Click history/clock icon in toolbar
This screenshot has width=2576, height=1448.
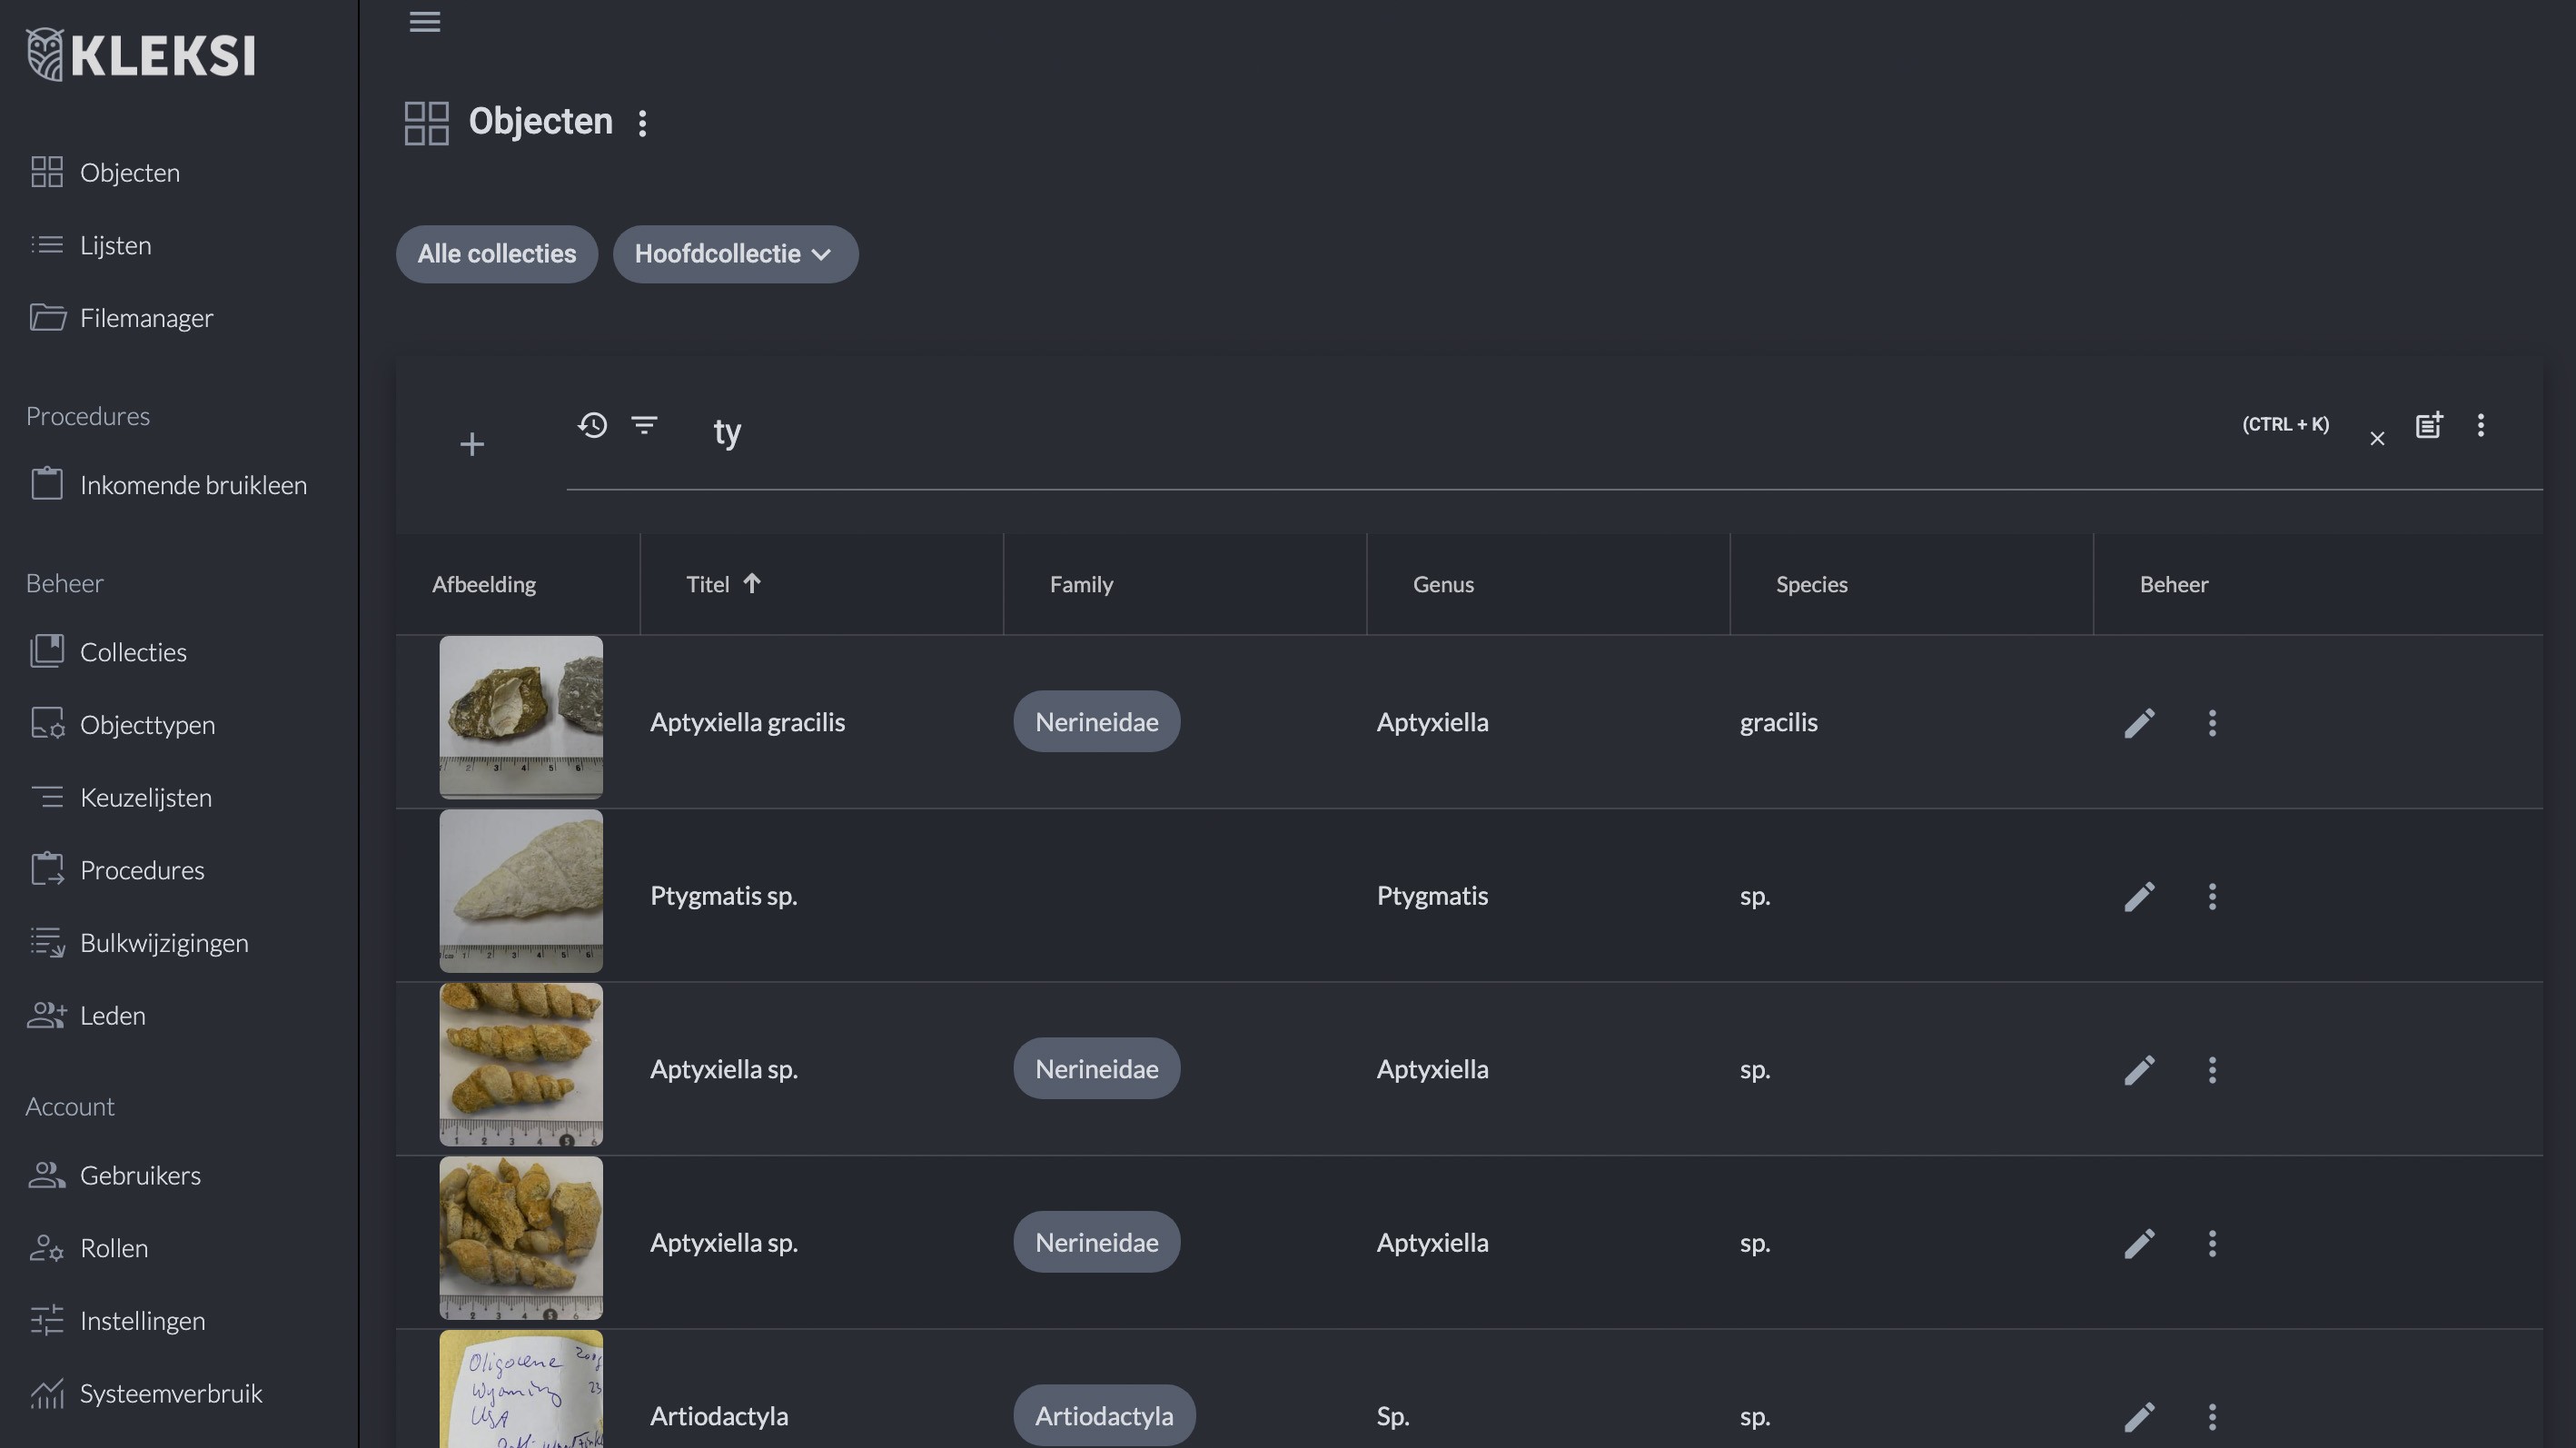[591, 427]
